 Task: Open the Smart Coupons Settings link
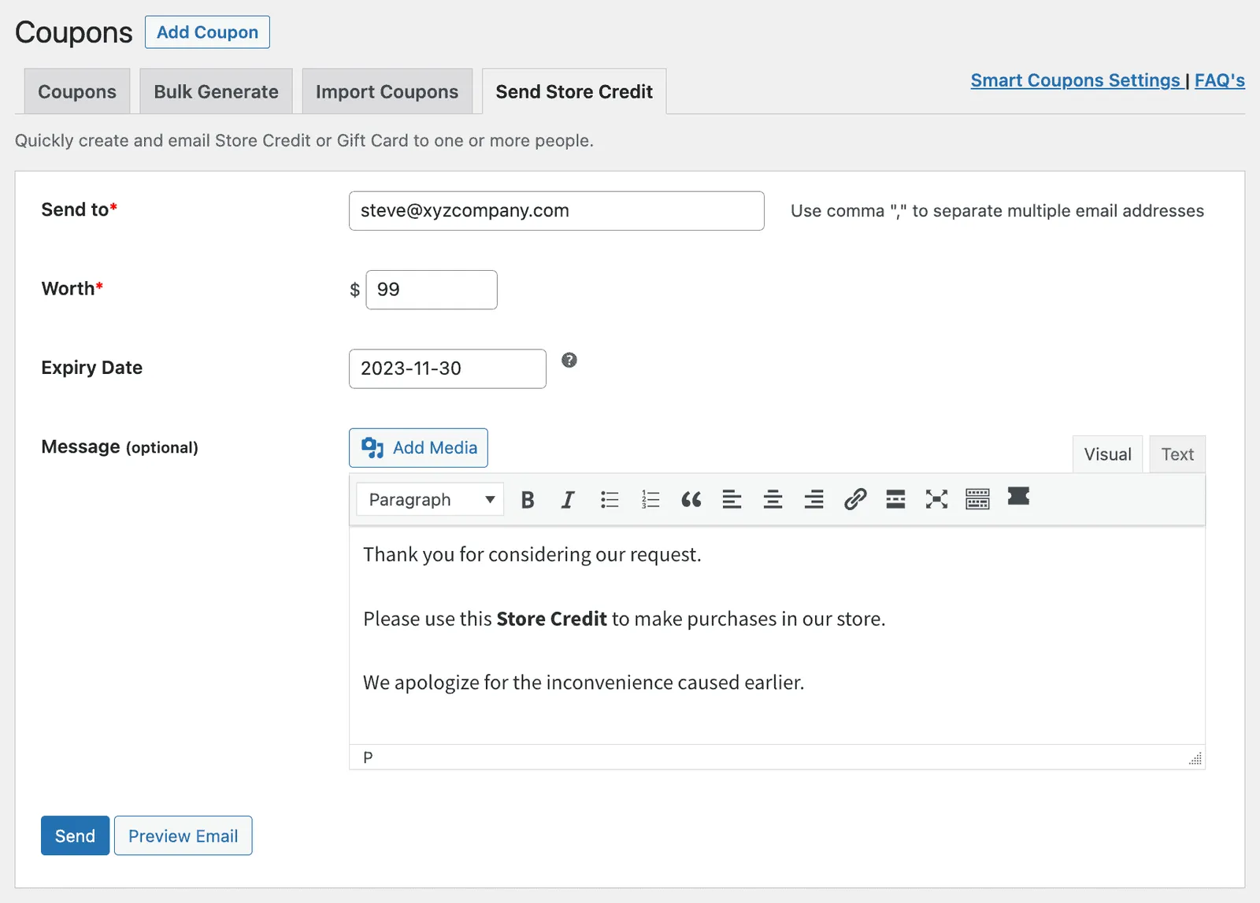[1075, 80]
